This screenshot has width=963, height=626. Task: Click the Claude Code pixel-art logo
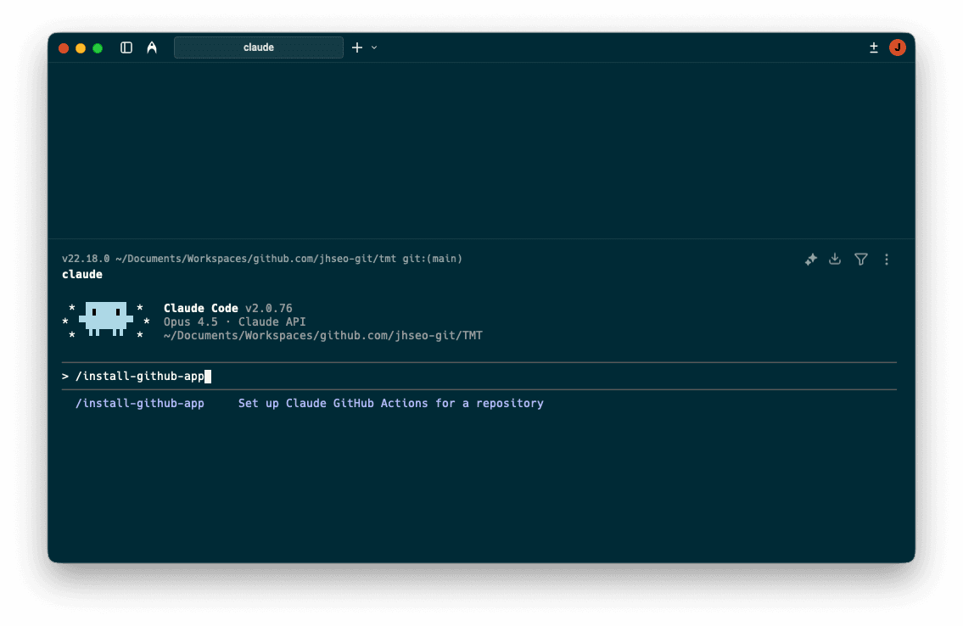(105, 320)
